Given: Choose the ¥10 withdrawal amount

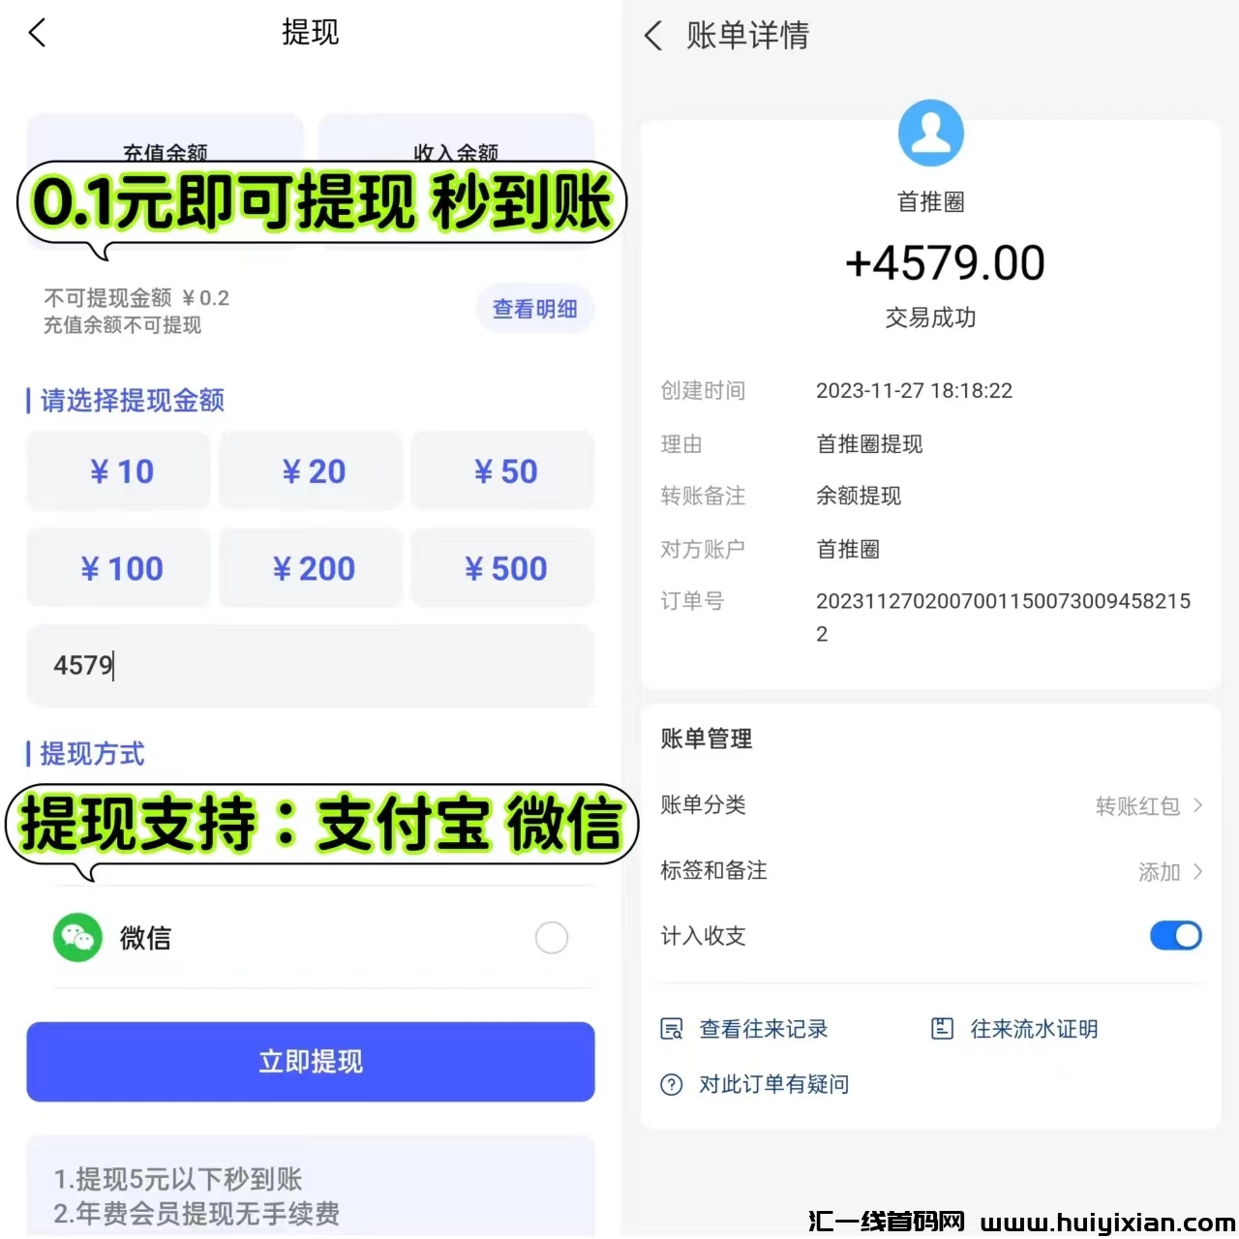Looking at the screenshot, I should 119,470.
